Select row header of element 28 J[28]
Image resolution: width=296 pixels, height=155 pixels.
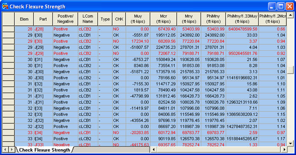(8, 29)
